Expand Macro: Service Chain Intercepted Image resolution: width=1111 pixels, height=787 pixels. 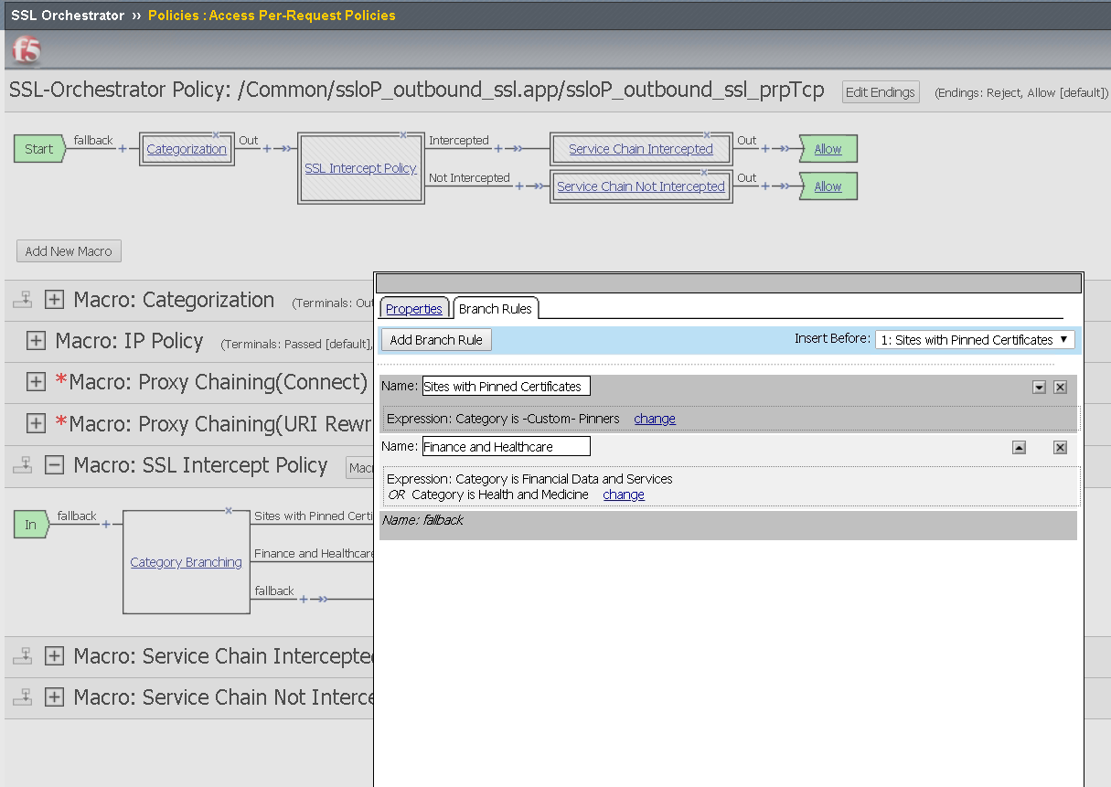pos(55,656)
